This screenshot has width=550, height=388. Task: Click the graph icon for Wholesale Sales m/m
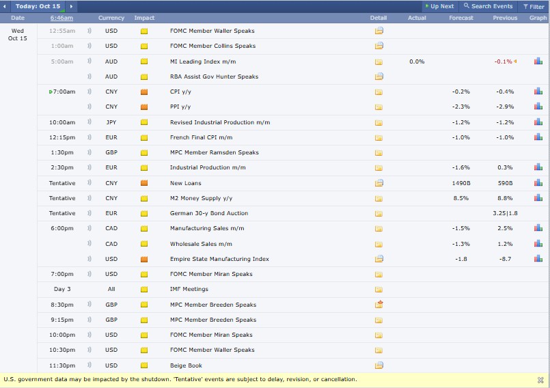coord(538,244)
